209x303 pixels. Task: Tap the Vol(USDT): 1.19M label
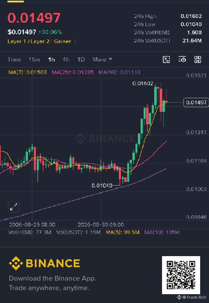[x=78, y=232]
